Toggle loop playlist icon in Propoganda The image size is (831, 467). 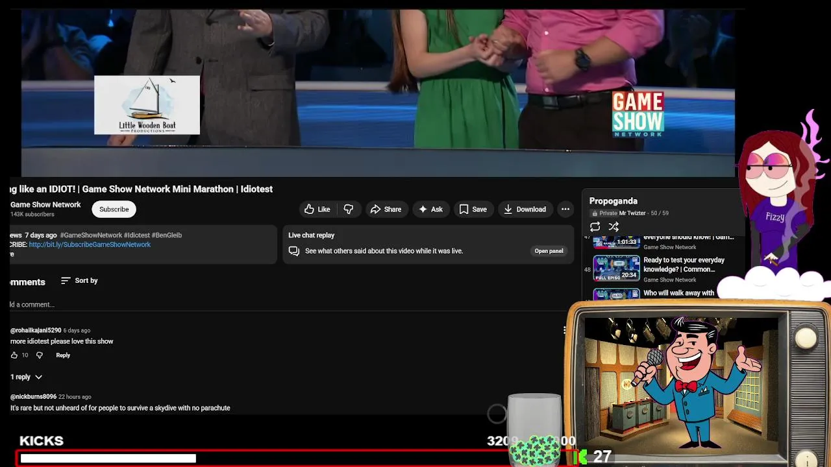tap(595, 226)
